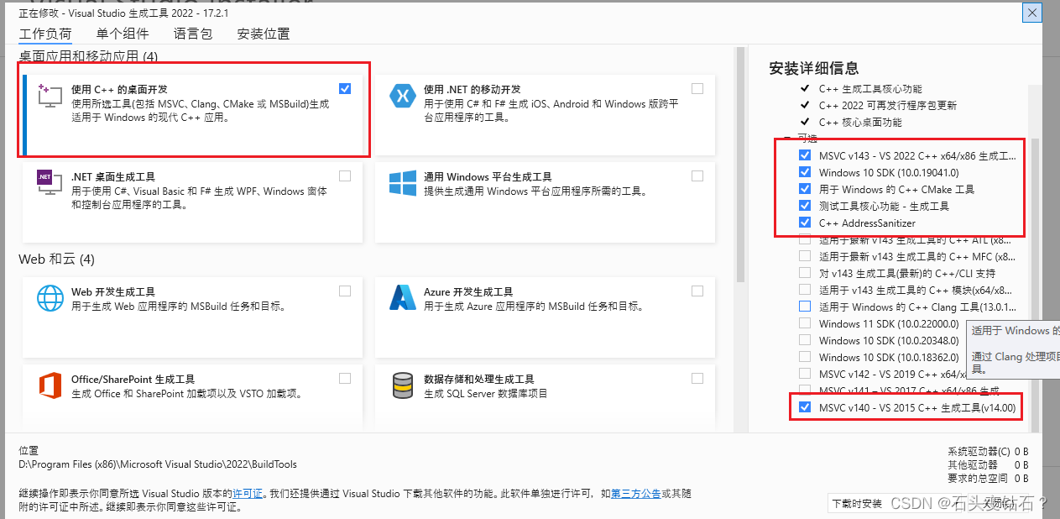The height and width of the screenshot is (519, 1060).
Task: Uncheck the C++ AddressSanitizer option
Action: [805, 223]
